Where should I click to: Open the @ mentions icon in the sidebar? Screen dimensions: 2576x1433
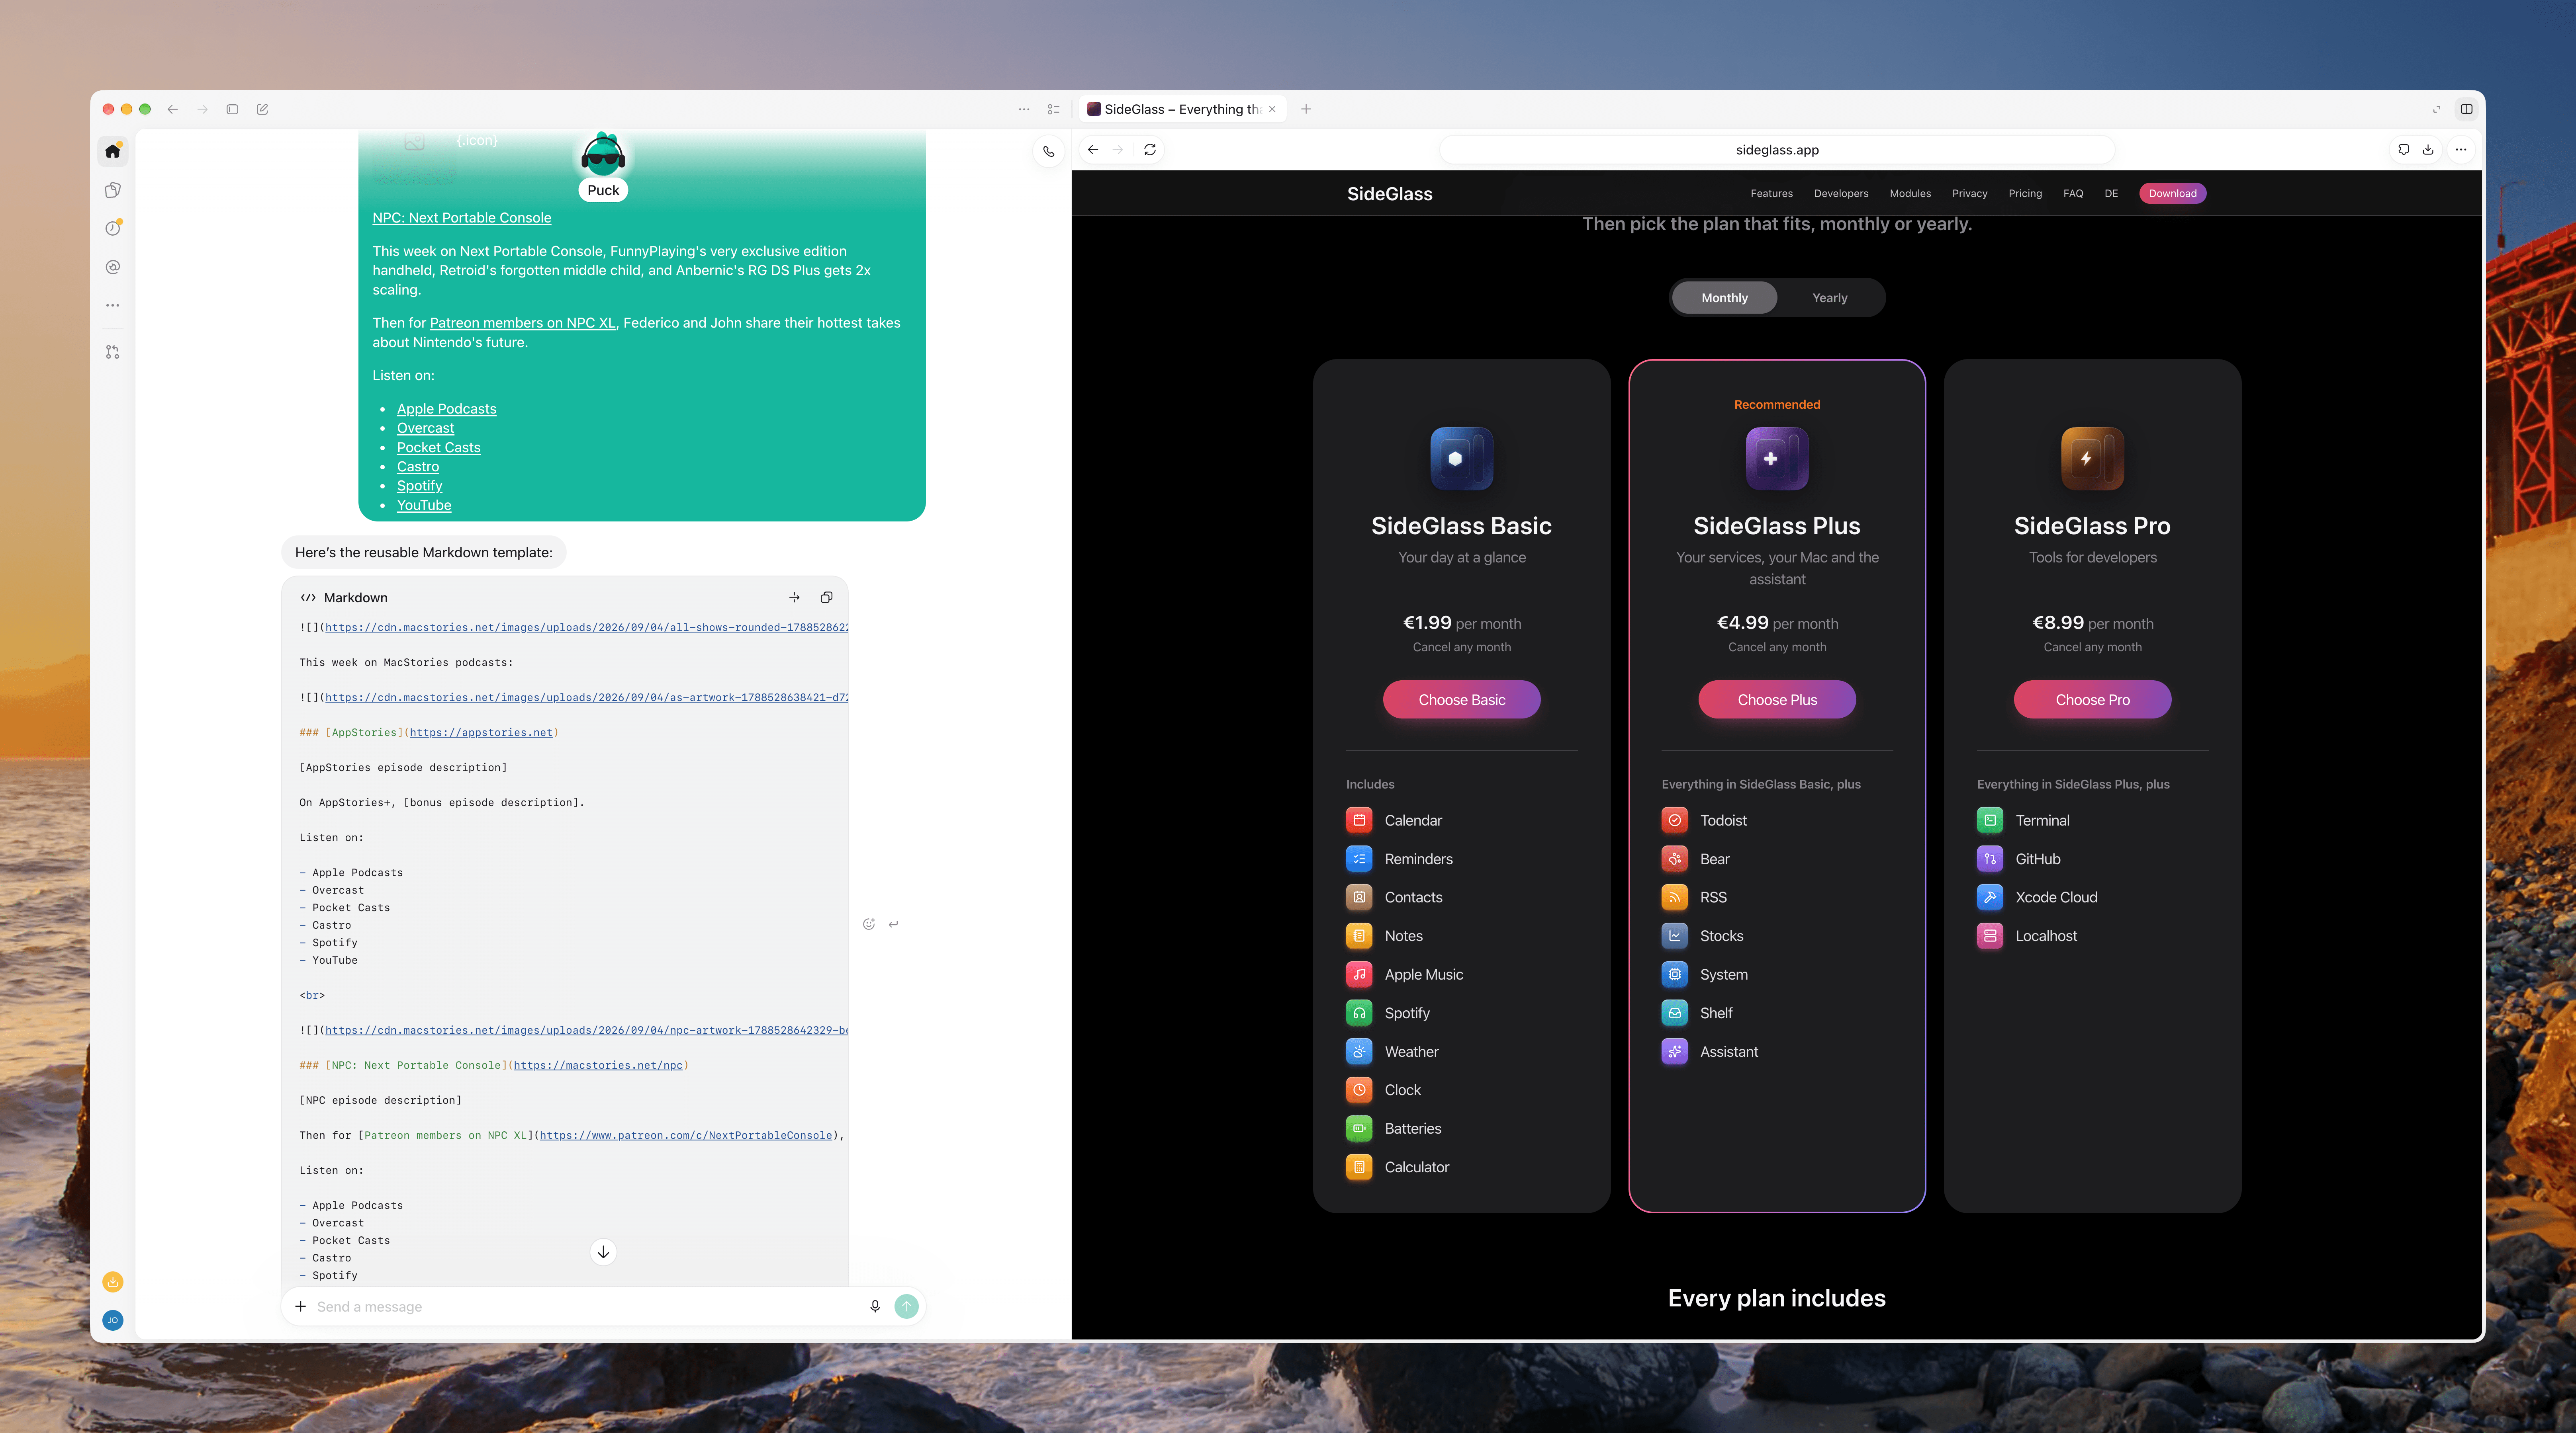[113, 267]
